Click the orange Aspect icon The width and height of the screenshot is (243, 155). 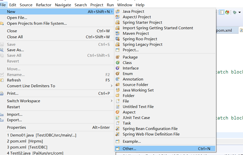118,112
